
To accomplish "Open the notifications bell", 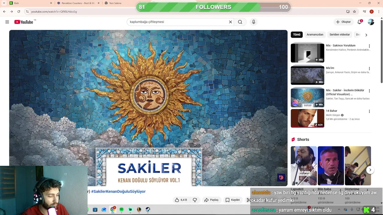I will tap(360, 22).
